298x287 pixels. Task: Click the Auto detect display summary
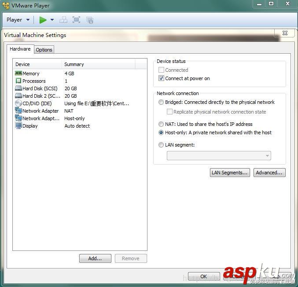tap(77, 126)
